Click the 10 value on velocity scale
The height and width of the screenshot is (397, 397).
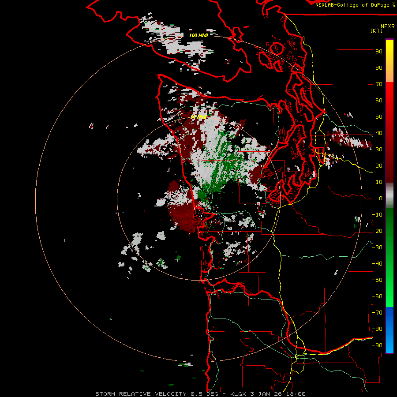379,182
